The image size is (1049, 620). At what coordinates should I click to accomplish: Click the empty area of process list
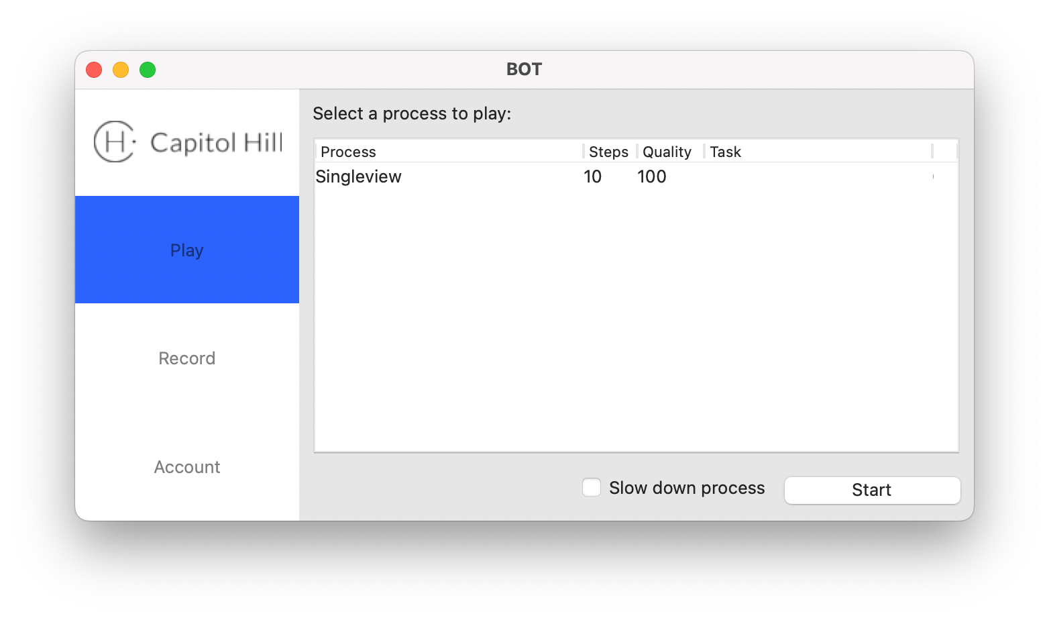tap(637, 320)
